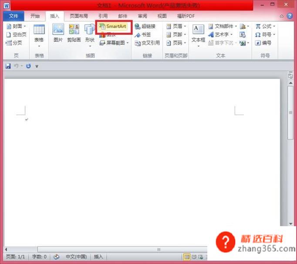Click the language 中文(中国) in status bar
Viewport: 297px width, 264px height.
[76, 257]
